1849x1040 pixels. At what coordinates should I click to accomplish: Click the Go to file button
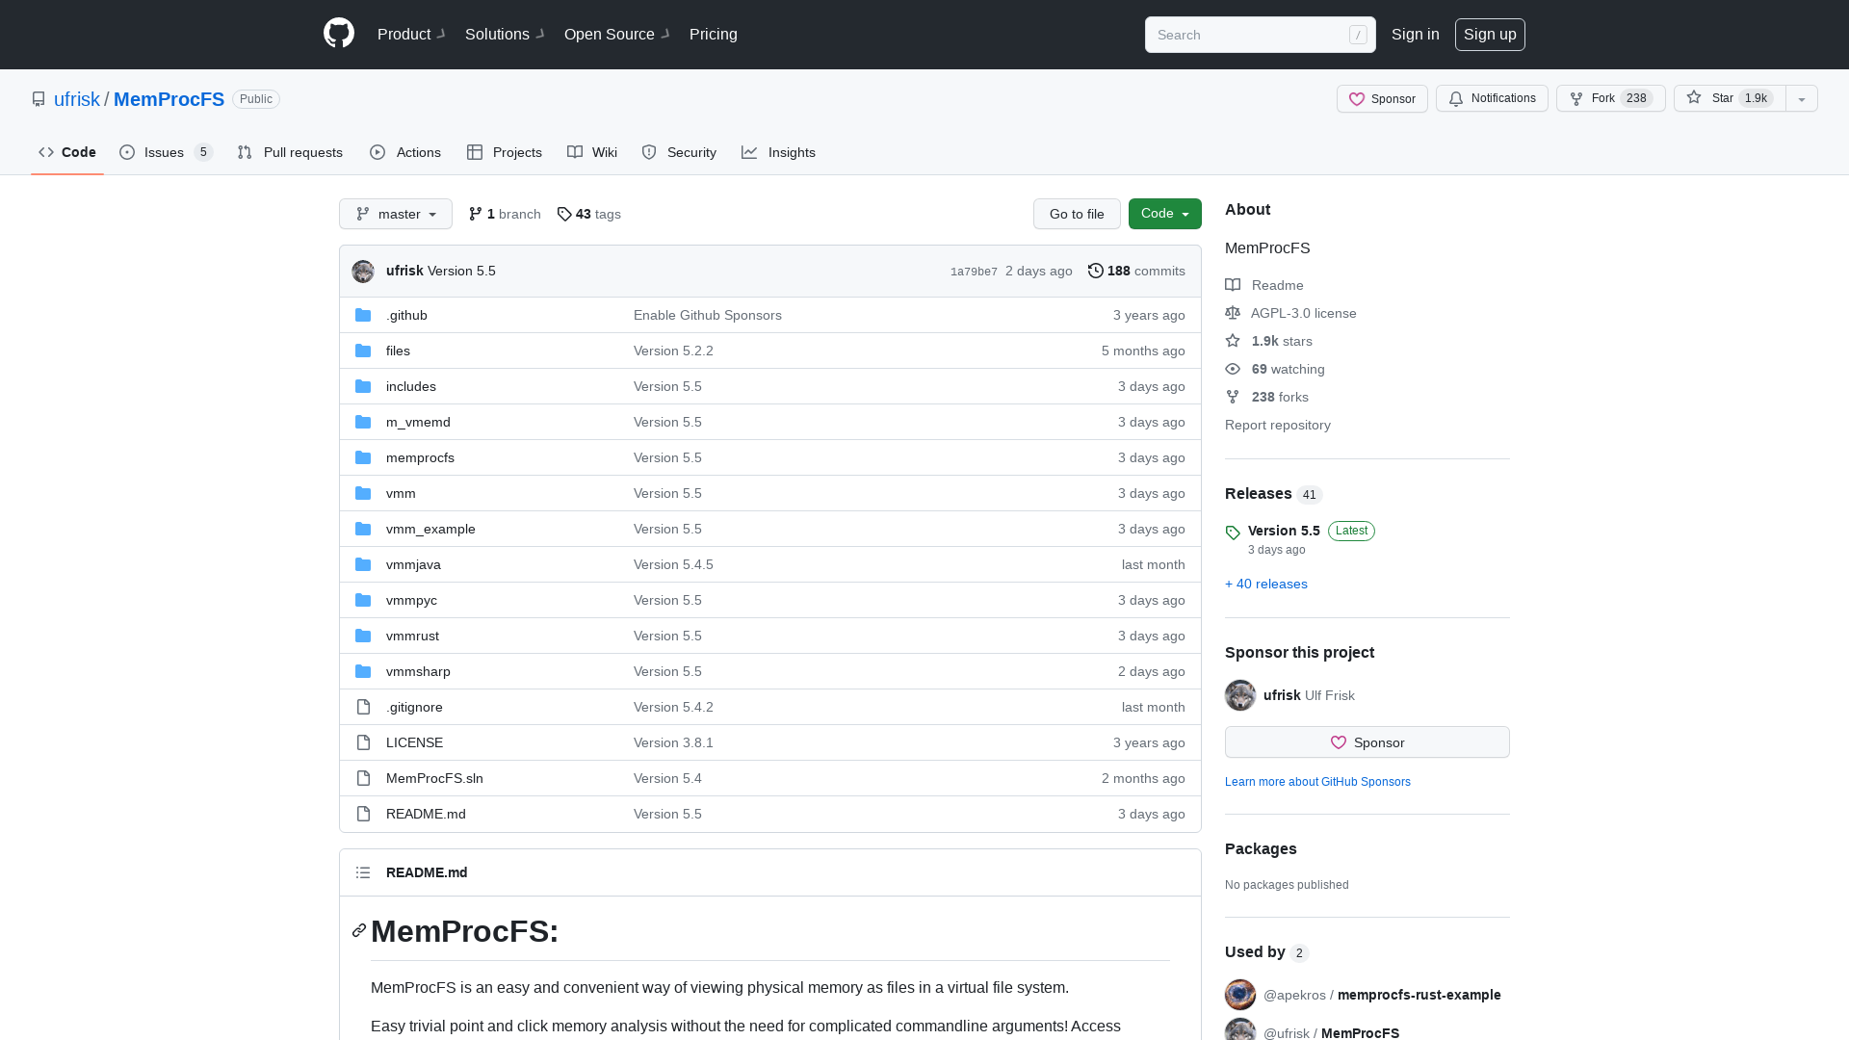pyautogui.click(x=1077, y=214)
